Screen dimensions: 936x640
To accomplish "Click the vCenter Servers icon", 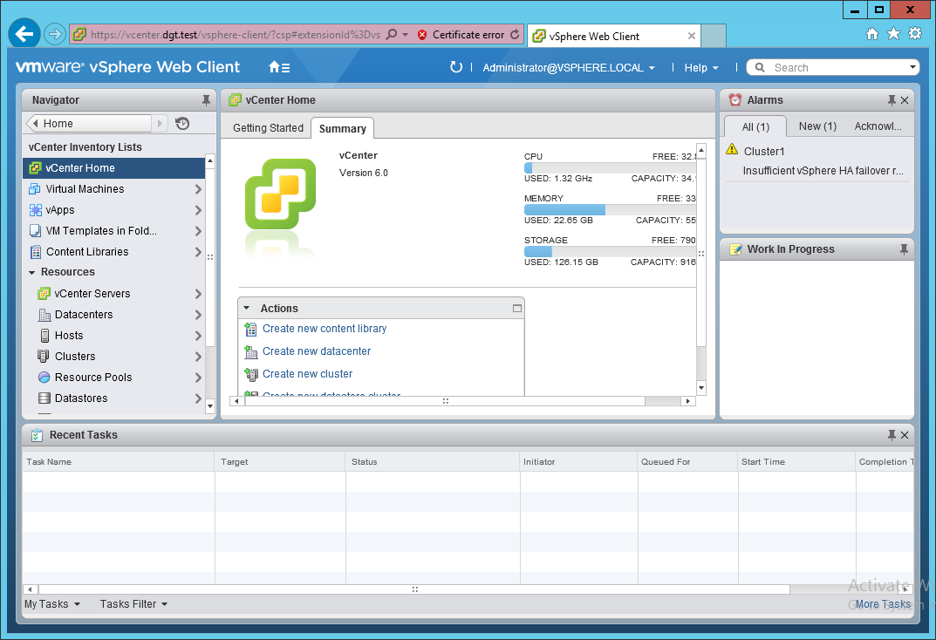I will (x=44, y=294).
